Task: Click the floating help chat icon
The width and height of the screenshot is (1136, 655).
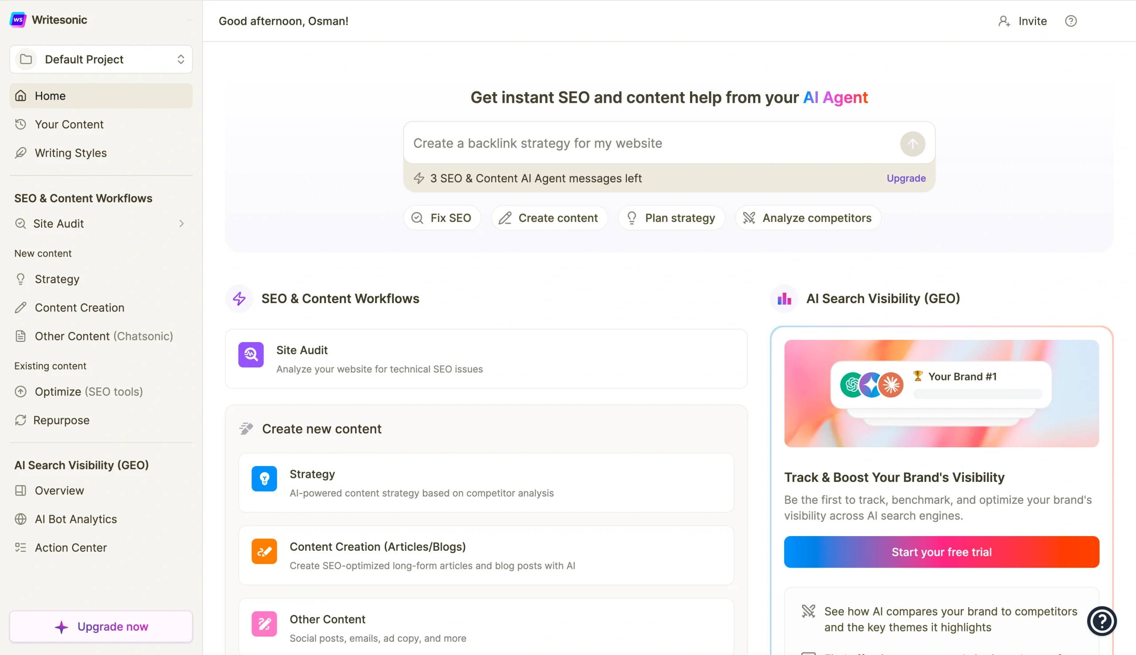Action: pos(1102,622)
